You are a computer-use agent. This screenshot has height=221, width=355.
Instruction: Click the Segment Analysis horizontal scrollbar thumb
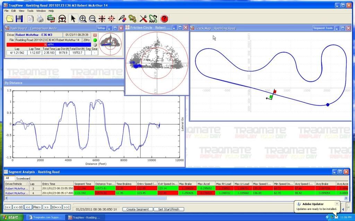88,198
